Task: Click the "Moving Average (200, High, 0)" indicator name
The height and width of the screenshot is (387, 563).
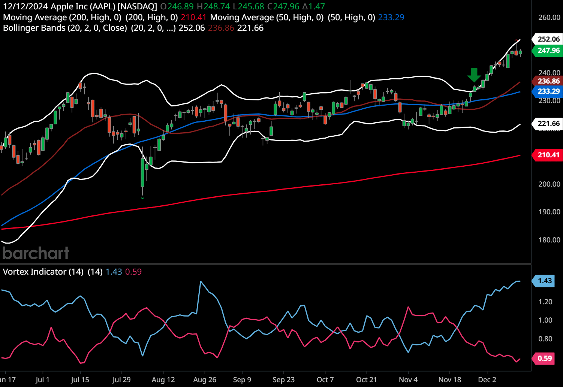Action: [x=62, y=17]
